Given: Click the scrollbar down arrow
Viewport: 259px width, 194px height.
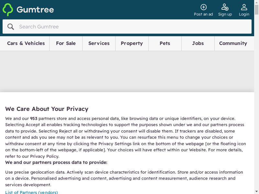Looking at the screenshot, I should (257, 192).
